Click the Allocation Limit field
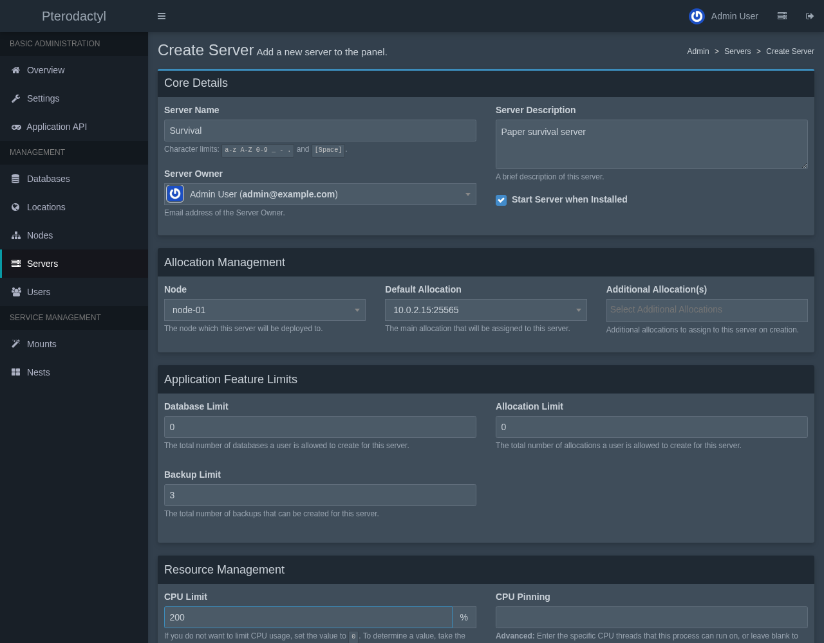 [x=651, y=427]
